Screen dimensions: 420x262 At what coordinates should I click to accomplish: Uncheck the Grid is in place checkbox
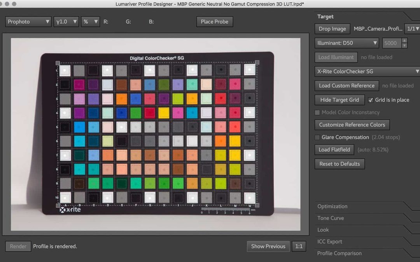pos(371,100)
